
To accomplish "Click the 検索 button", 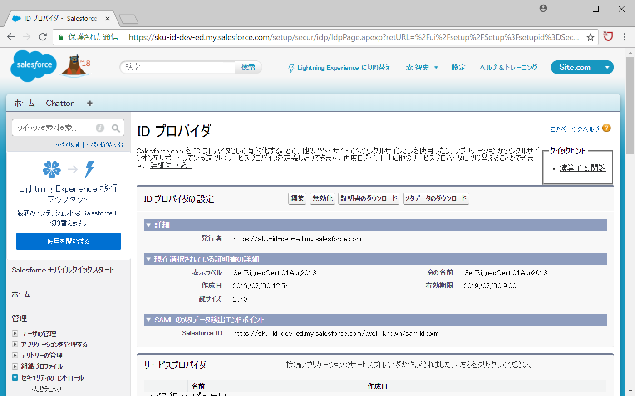I will click(x=248, y=67).
